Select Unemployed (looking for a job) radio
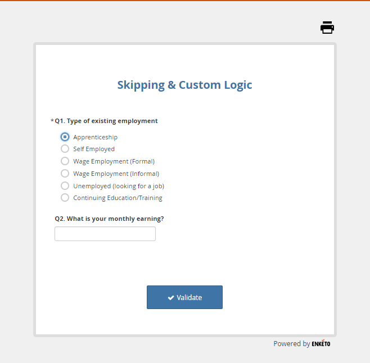Image resolution: width=370 pixels, height=363 pixels. [65, 185]
